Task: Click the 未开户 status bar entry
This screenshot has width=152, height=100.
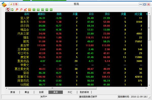Action: 59,97
